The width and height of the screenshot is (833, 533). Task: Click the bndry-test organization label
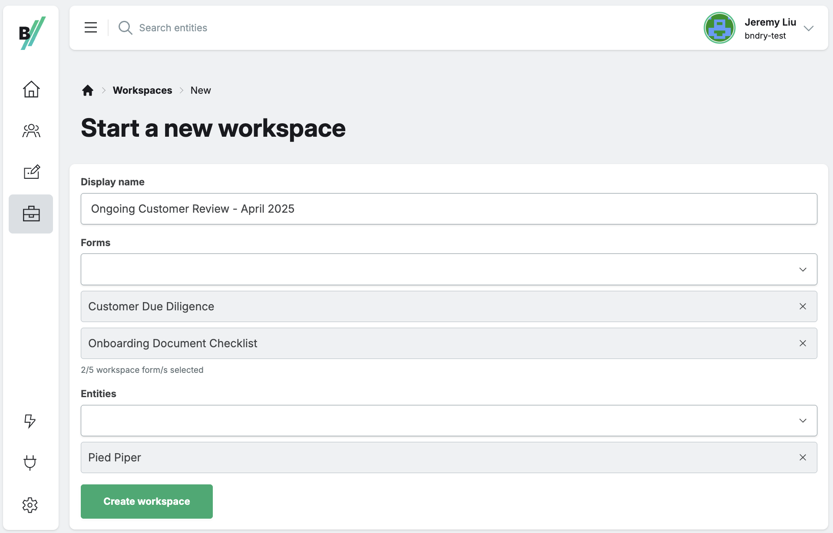765,36
